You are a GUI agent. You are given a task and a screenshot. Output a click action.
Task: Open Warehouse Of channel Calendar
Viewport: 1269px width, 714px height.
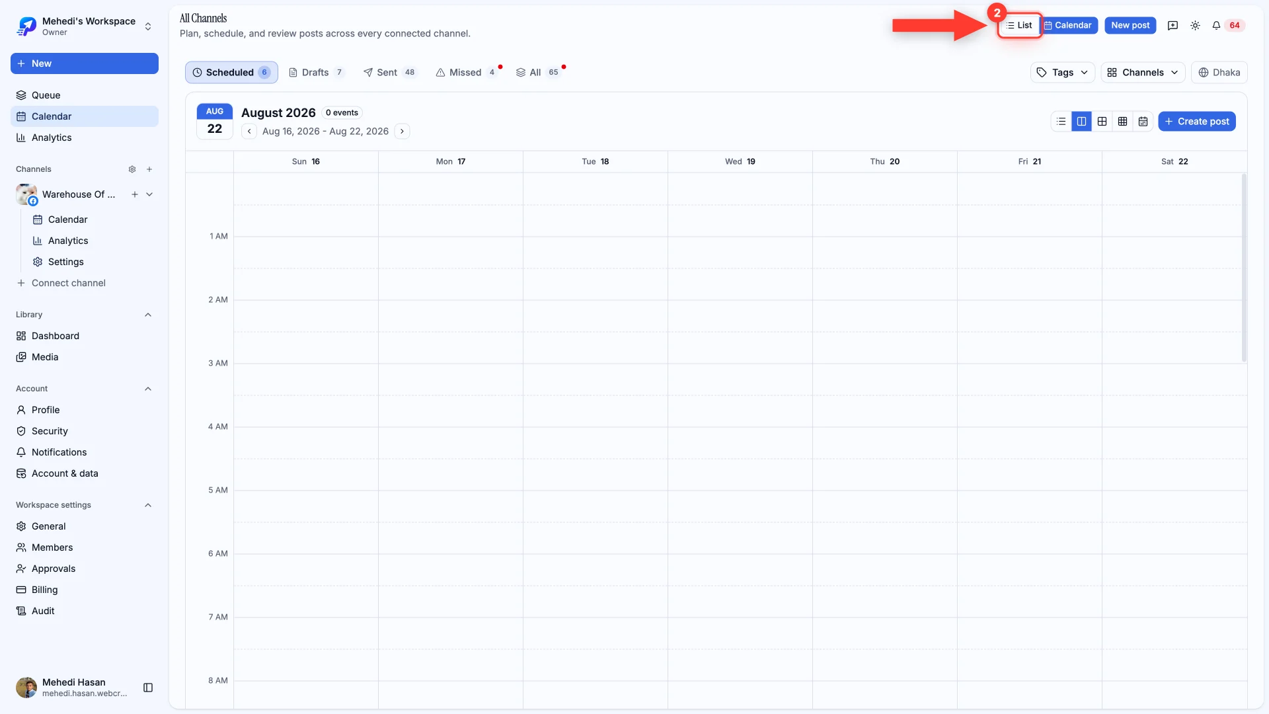click(x=93, y=219)
